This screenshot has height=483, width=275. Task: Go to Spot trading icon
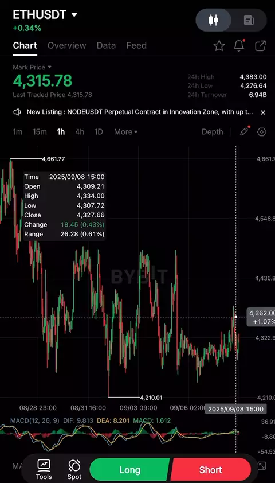pyautogui.click(x=74, y=469)
